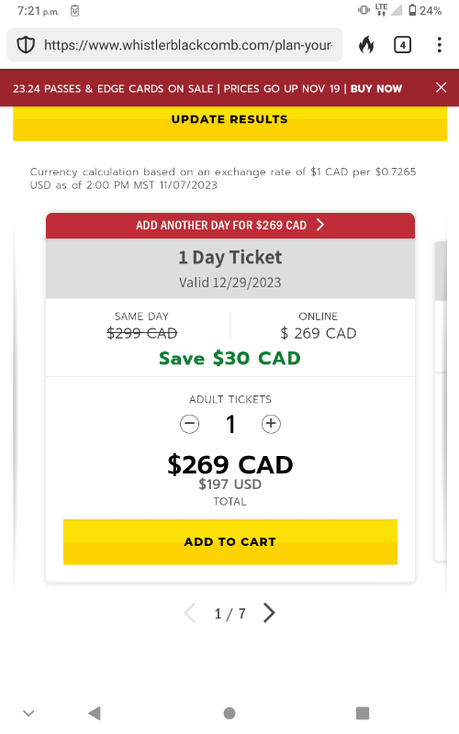Expand Add Another Day for $269 CAD
This screenshot has height=734, width=459.
(230, 225)
